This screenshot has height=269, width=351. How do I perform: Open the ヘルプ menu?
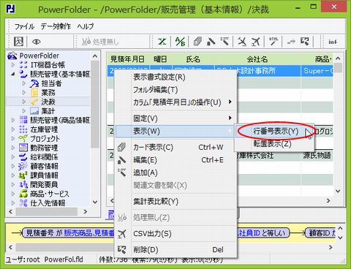[86, 26]
